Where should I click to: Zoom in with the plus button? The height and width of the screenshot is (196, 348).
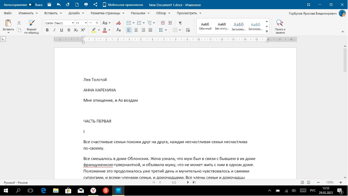point(341,182)
